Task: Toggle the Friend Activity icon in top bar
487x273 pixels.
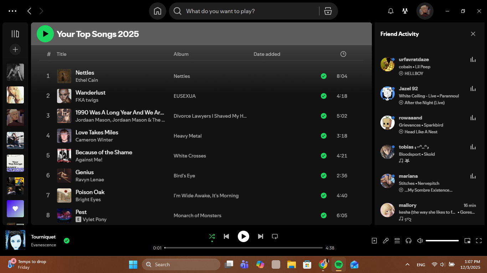Action: coord(405,11)
